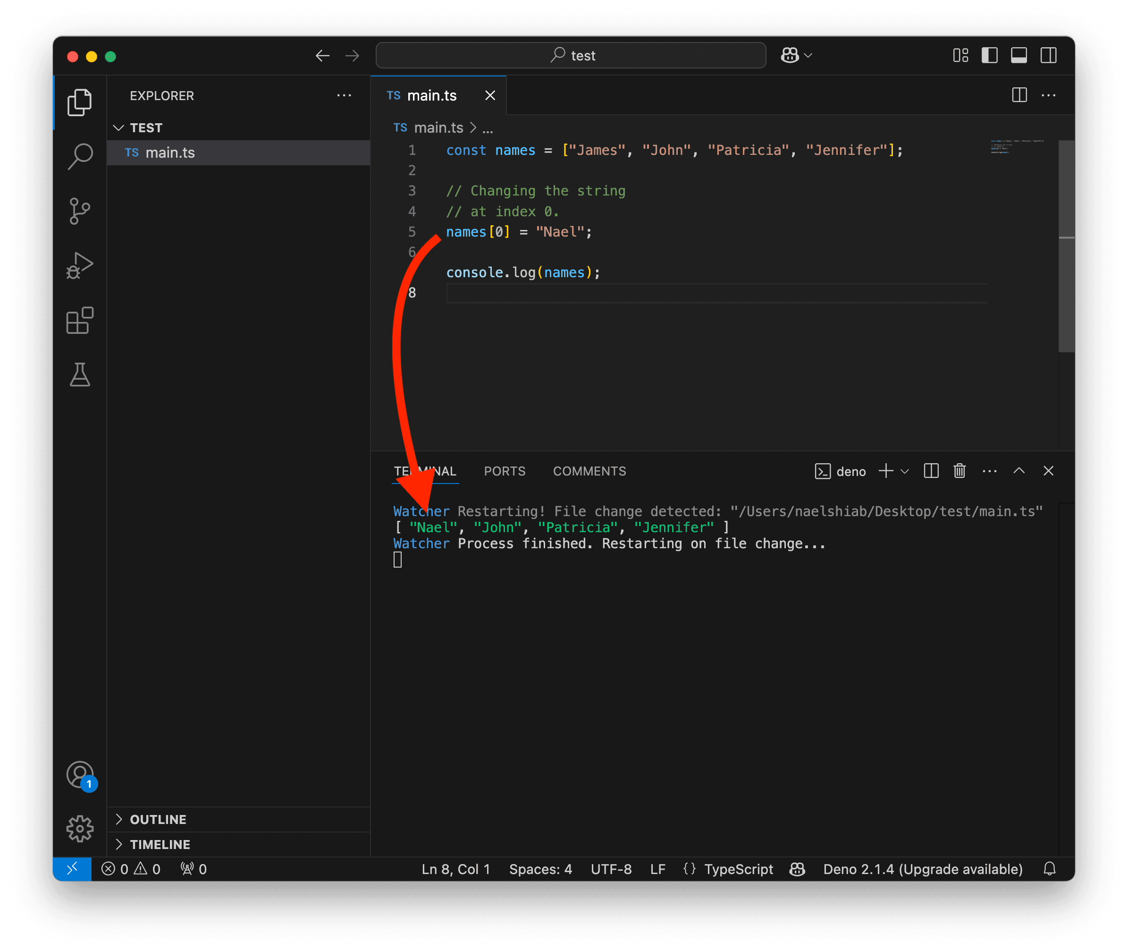Open the Source Control view
Image resolution: width=1128 pixels, height=951 pixels.
click(x=80, y=211)
